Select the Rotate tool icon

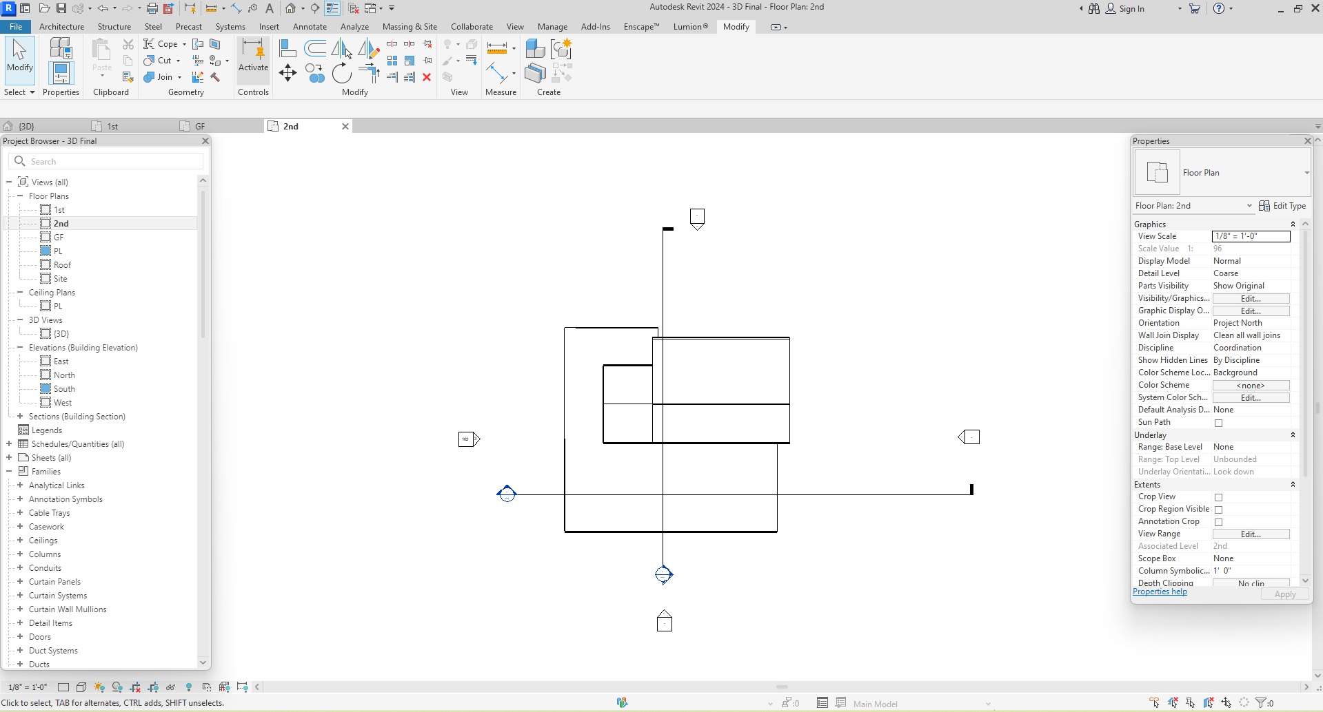[x=342, y=73]
